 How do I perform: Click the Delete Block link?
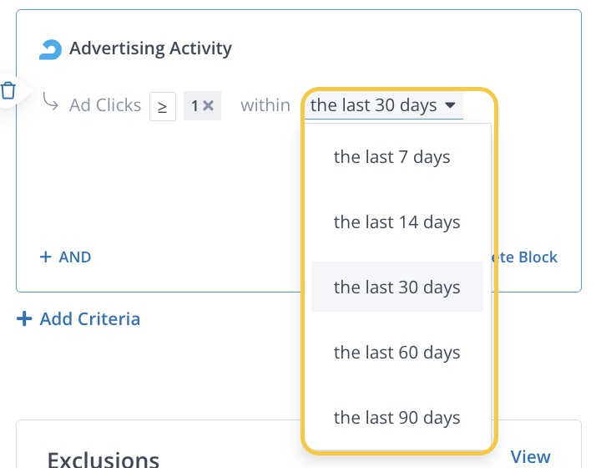(x=526, y=257)
